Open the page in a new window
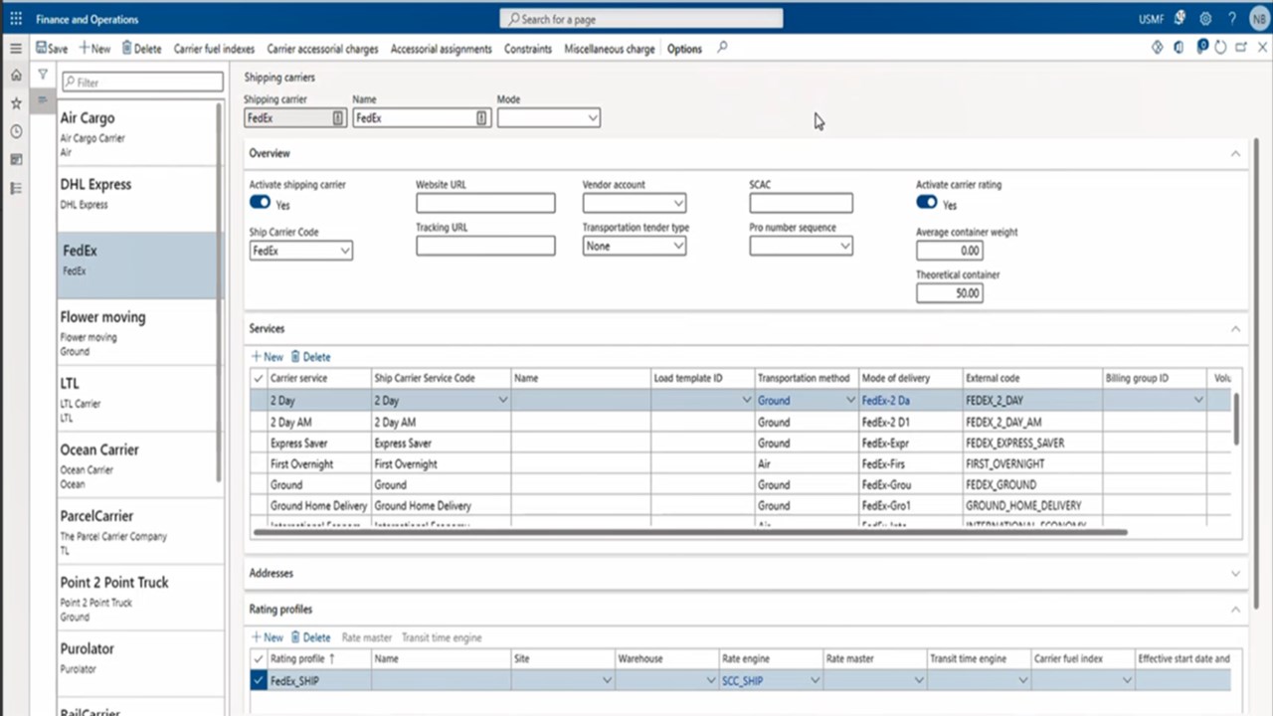The width and height of the screenshot is (1273, 716). [1241, 47]
